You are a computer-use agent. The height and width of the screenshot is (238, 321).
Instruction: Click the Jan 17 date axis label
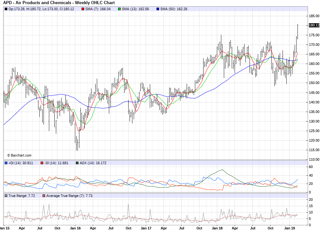(146, 228)
